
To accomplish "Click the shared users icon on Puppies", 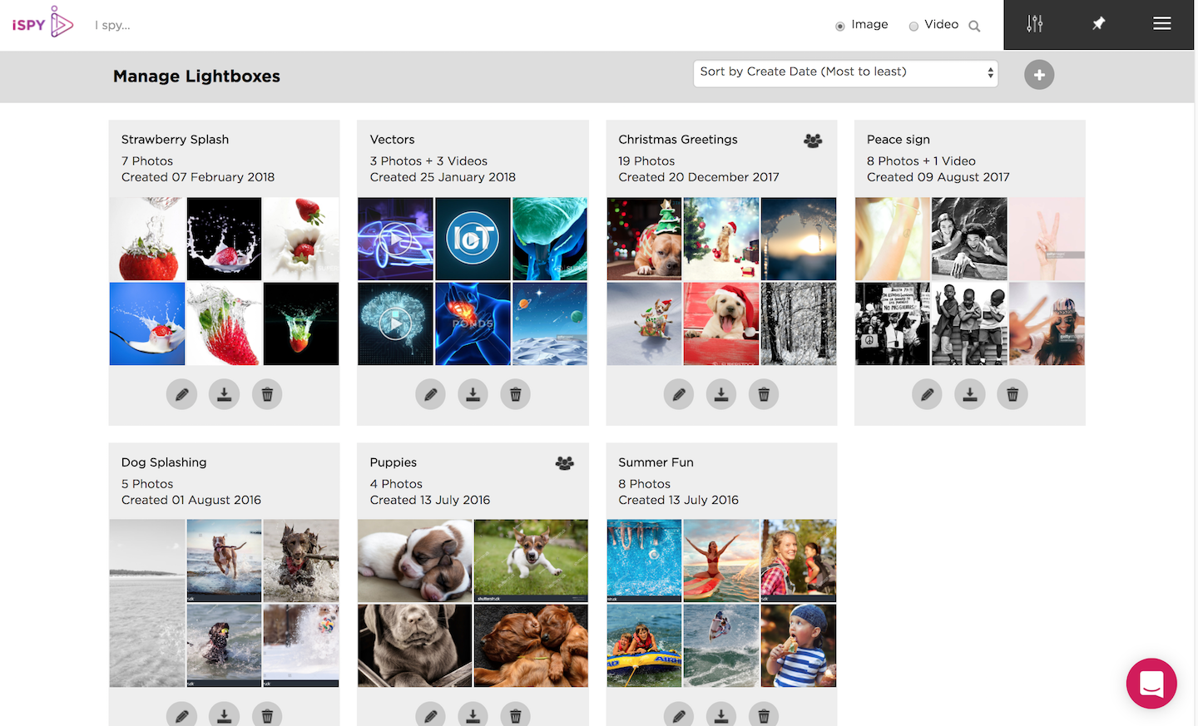I will tap(565, 462).
